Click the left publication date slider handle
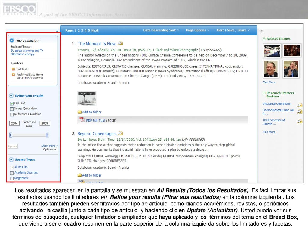 (11, 135)
